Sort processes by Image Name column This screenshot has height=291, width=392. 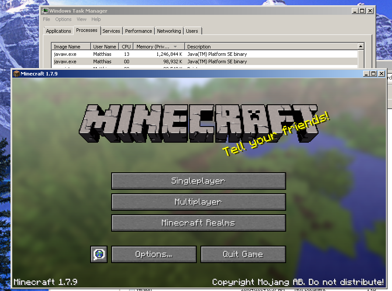point(71,47)
